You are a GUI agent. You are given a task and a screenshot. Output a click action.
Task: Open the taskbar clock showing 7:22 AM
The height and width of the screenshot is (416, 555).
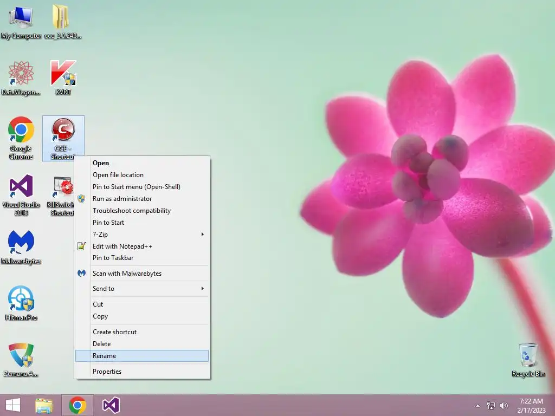(x=531, y=406)
